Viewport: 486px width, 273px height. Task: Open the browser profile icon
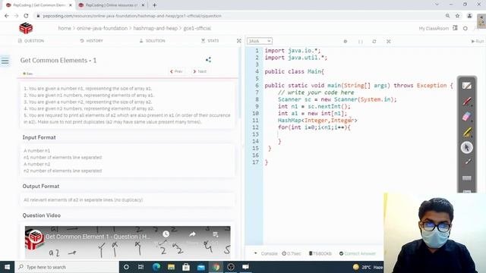[469, 16]
